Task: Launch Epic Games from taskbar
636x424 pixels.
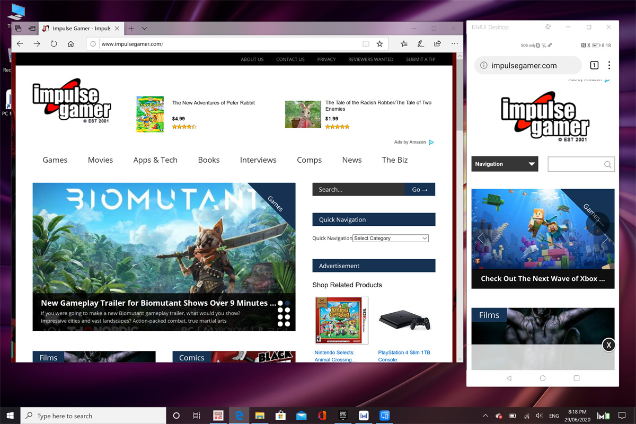Action: pos(343,416)
